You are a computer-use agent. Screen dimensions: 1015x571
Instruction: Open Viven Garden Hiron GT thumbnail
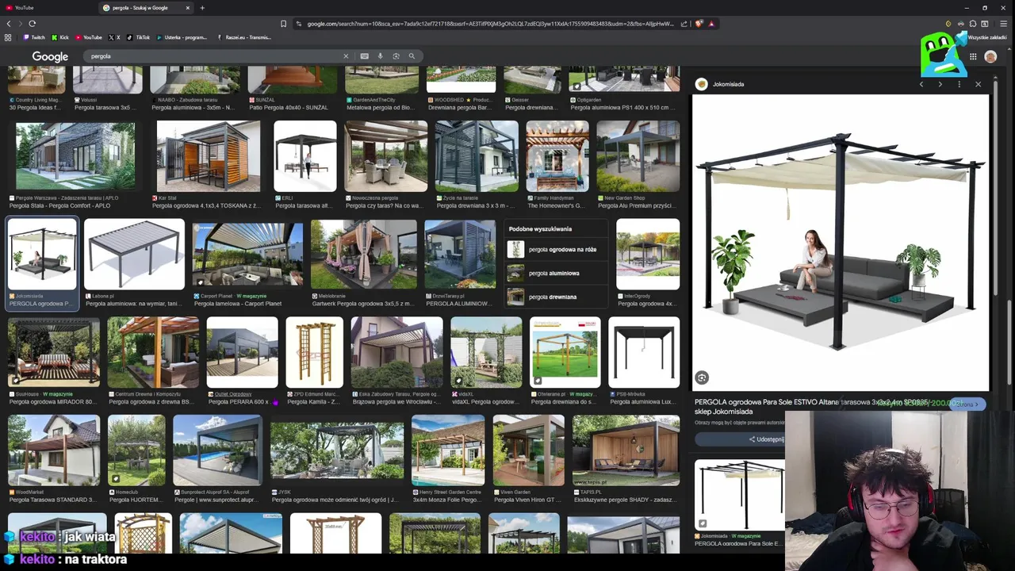tap(528, 450)
